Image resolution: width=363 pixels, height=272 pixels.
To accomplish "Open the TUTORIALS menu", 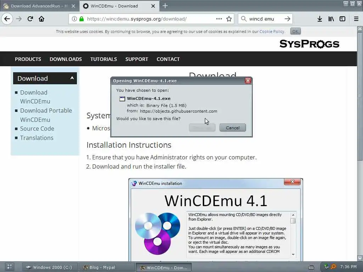I will tap(104, 59).
